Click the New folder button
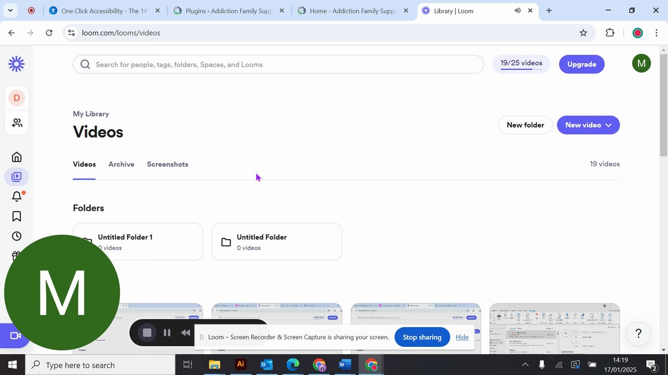This screenshot has width=668, height=375. point(525,125)
